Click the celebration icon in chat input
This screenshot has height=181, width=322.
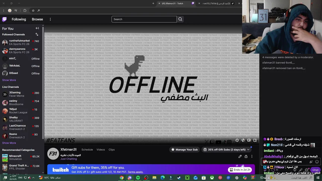(311, 162)
